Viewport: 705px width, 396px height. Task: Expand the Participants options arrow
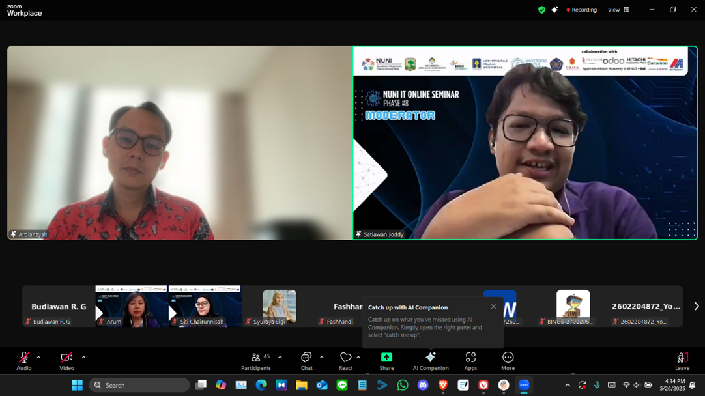tap(280, 358)
